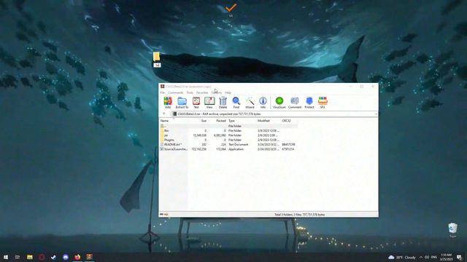Image resolution: width=467 pixels, height=262 pixels.
Task: Click the 'Application' type cell
Action: click(x=236, y=149)
